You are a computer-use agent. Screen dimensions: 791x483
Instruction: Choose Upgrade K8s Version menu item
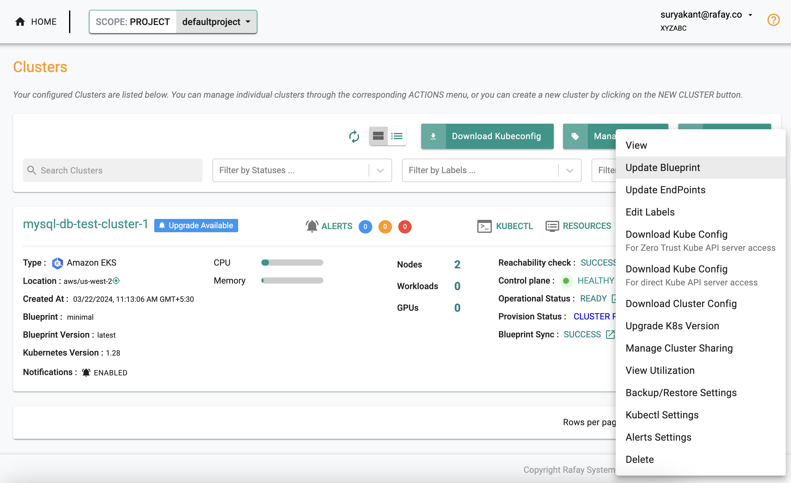click(701, 326)
